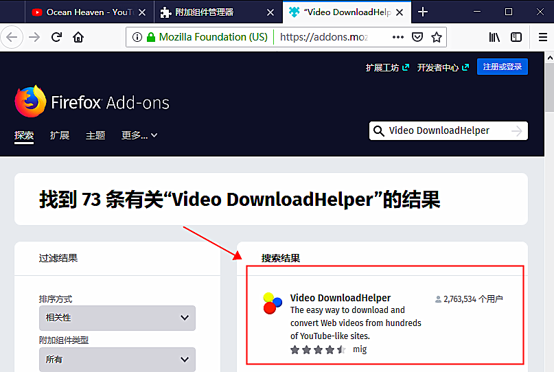The image size is (554, 372).
Task: Click the scrollbar up arrow
Action: coord(549,58)
